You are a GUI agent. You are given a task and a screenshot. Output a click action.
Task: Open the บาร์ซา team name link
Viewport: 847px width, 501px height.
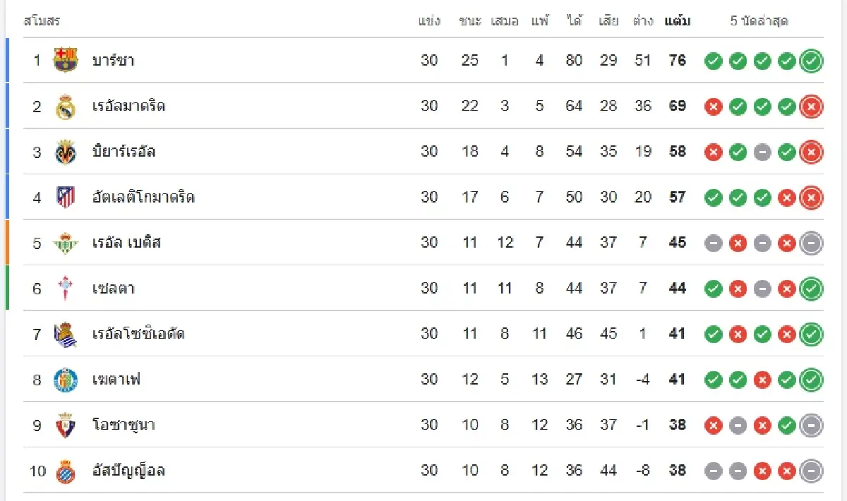[x=113, y=61]
